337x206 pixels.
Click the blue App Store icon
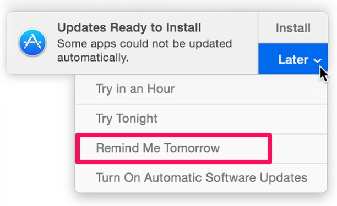pyautogui.click(x=32, y=42)
